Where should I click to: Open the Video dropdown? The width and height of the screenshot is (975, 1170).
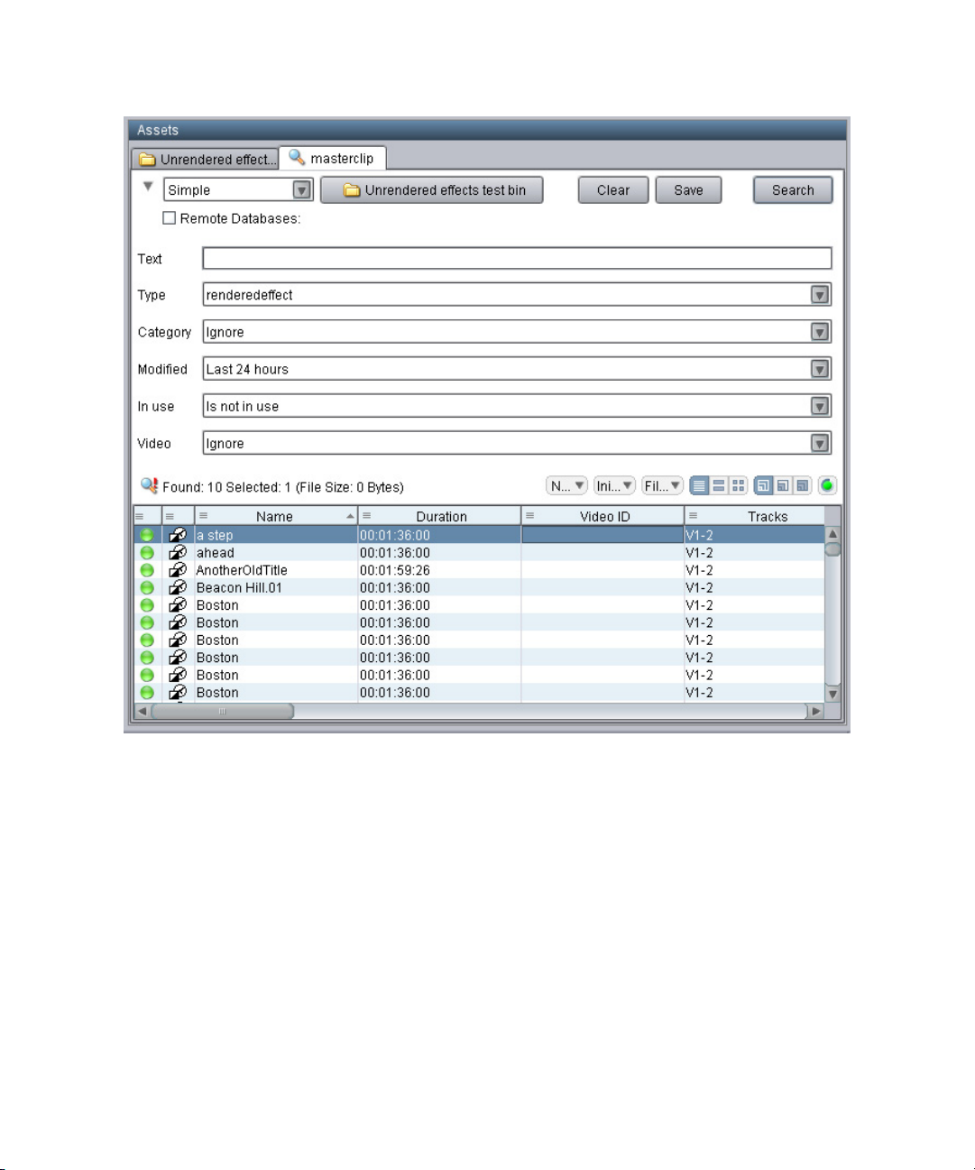click(517, 443)
